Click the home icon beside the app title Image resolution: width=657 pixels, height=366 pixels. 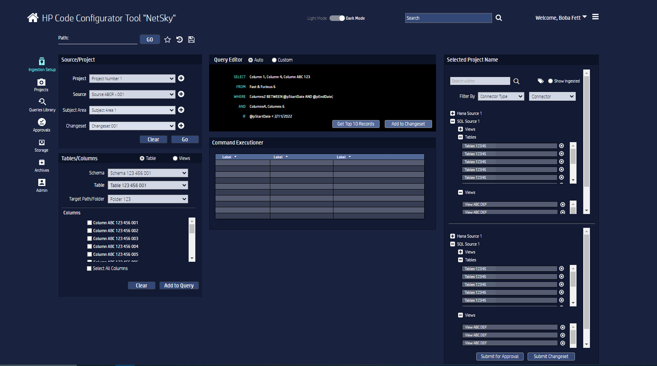[x=33, y=18]
